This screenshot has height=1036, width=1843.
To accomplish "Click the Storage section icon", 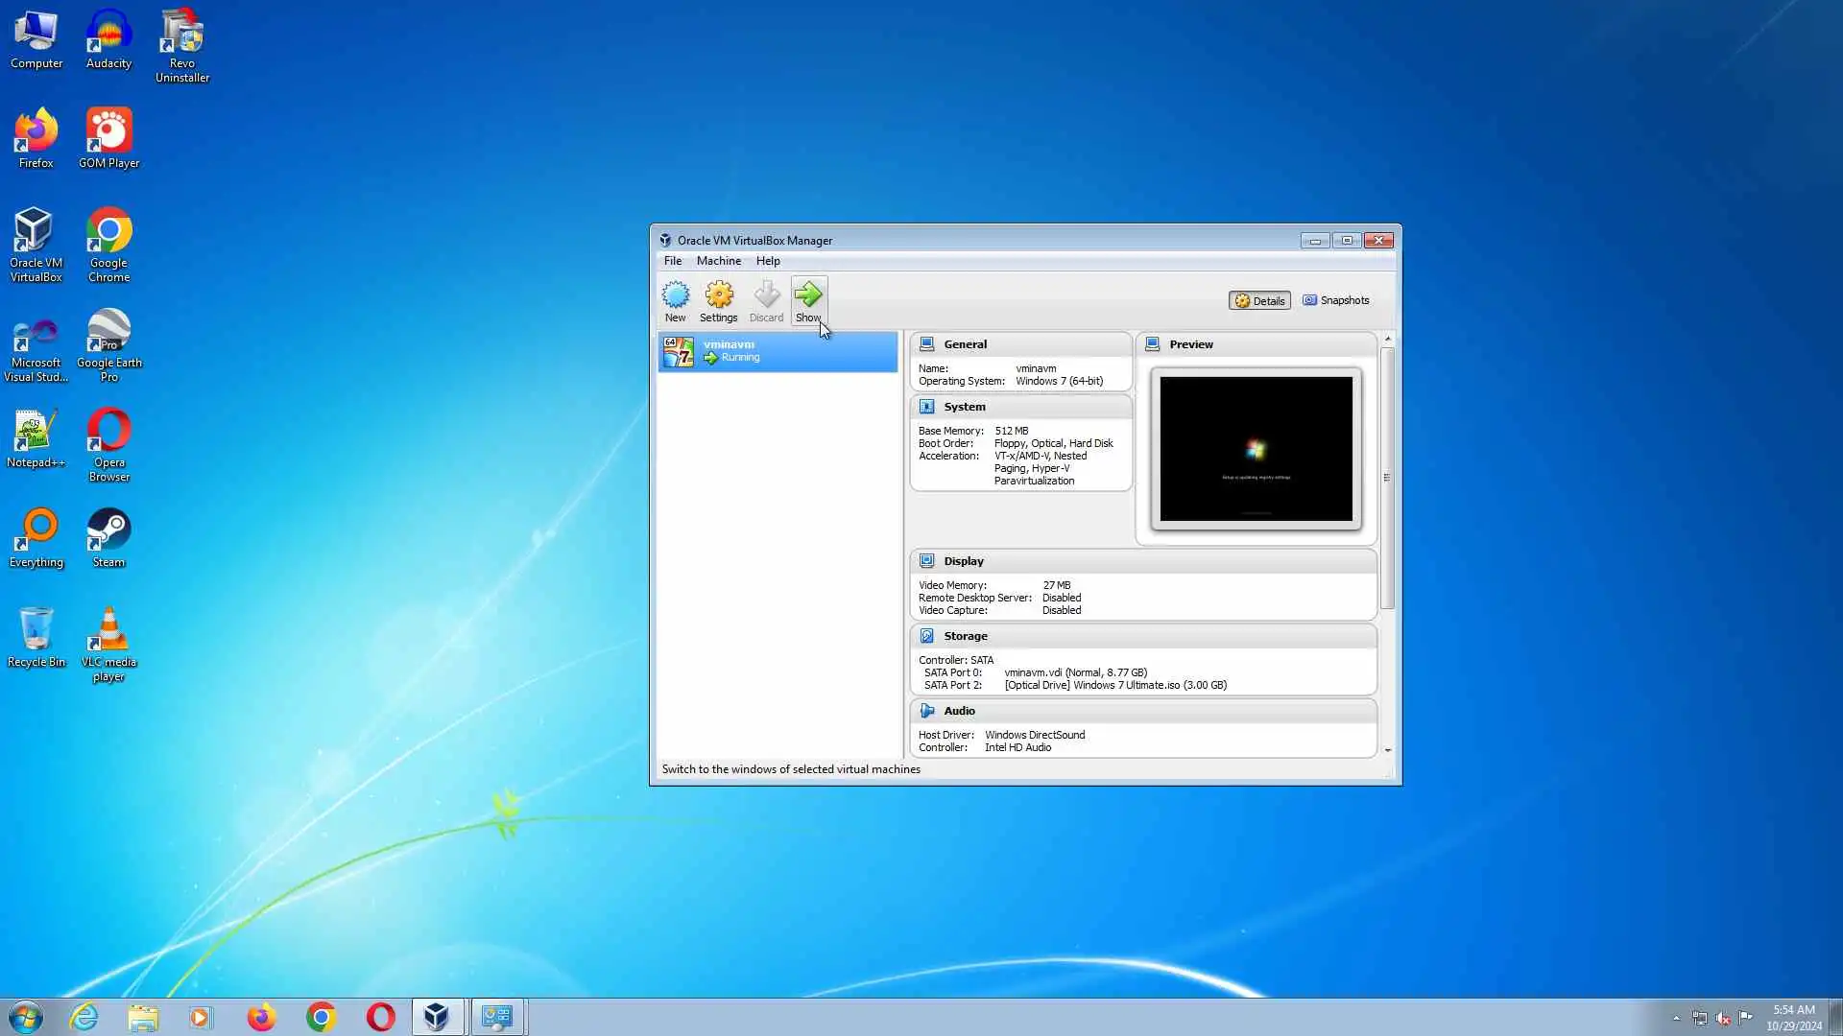I will coord(926,636).
